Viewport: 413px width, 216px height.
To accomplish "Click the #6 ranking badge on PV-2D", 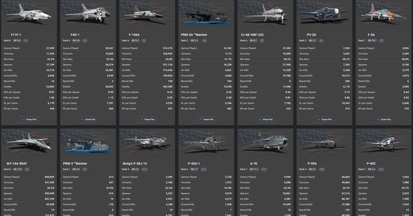I will [321, 40].
